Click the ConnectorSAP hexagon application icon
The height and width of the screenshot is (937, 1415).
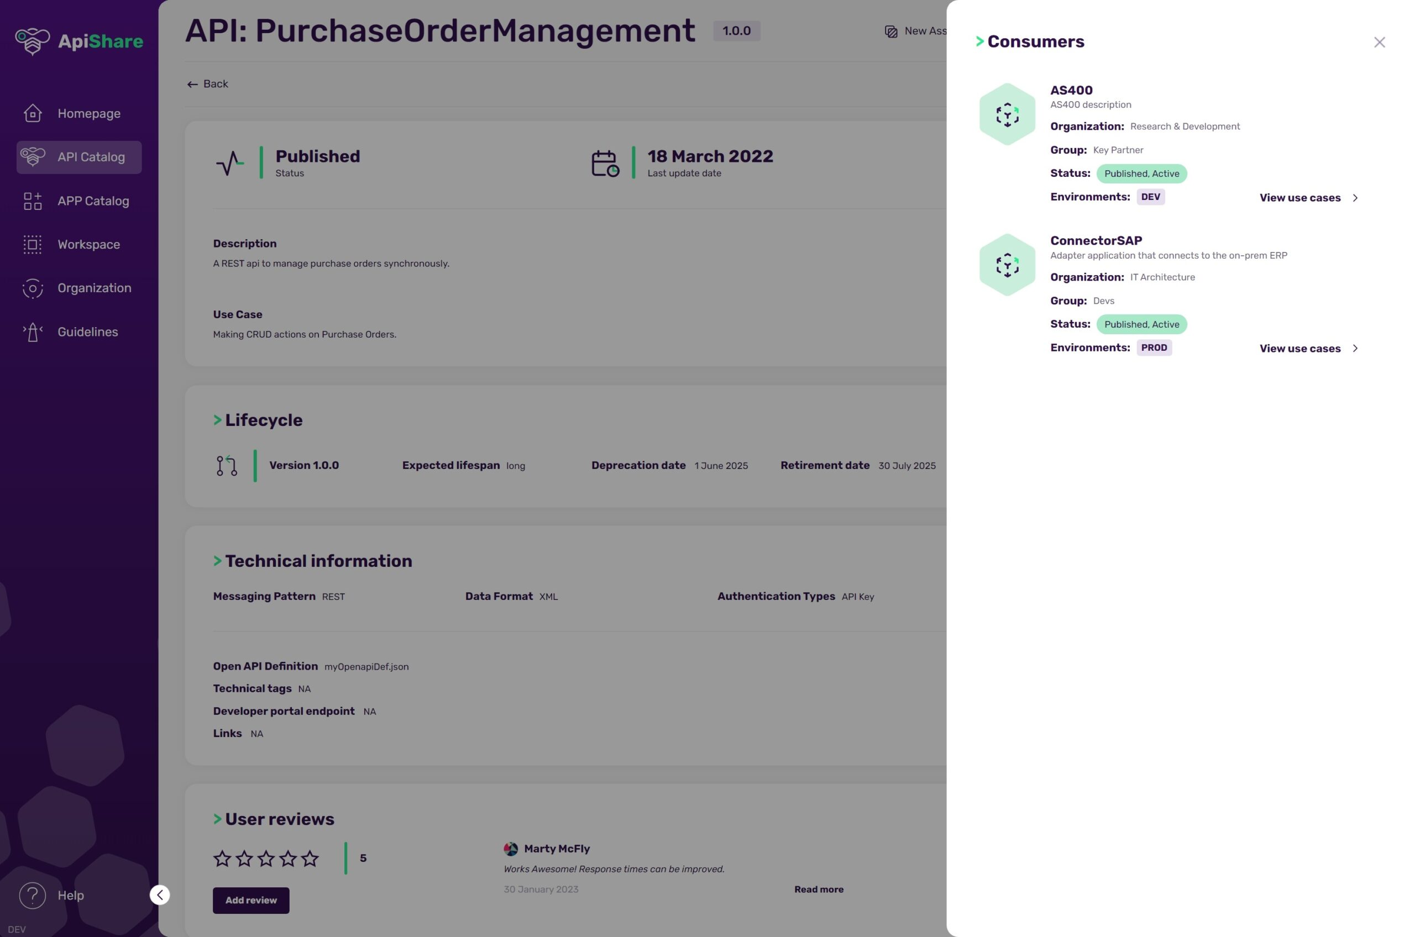[1007, 265]
